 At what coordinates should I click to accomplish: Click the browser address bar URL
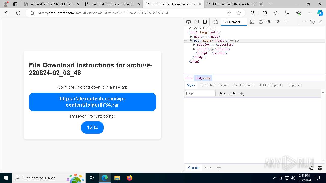[103, 13]
